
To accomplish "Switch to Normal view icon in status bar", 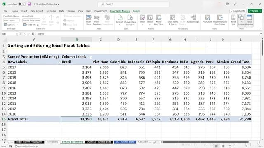I will (x=216, y=146).
